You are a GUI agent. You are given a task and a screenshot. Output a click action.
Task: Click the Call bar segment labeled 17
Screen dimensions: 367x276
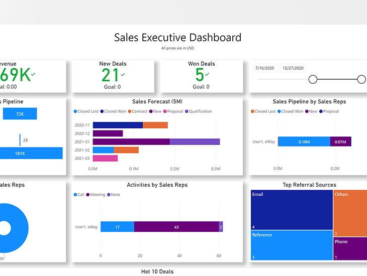[x=117, y=227]
